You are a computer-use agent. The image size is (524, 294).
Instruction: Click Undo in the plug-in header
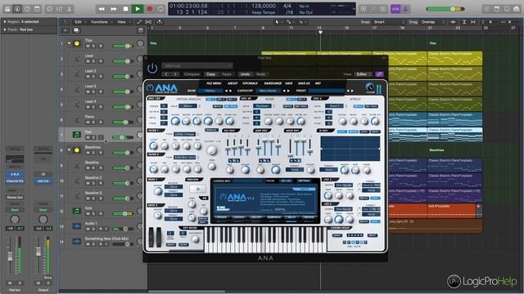coord(245,74)
